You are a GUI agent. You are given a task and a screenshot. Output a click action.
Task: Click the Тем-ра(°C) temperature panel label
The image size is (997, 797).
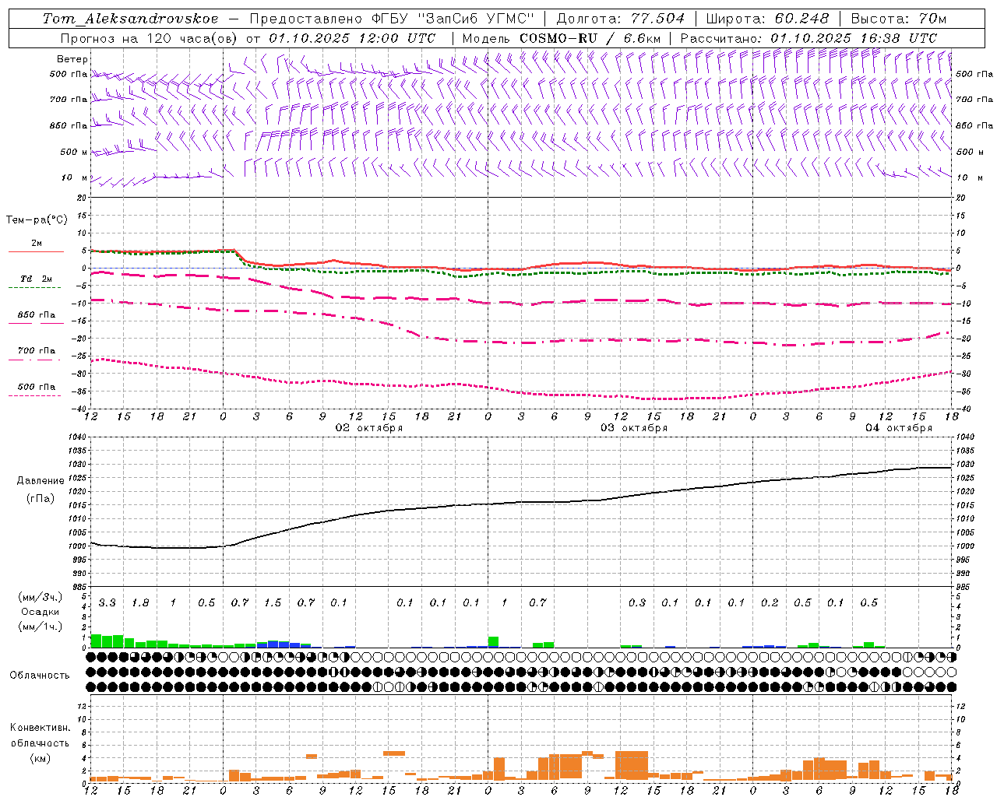tap(37, 219)
